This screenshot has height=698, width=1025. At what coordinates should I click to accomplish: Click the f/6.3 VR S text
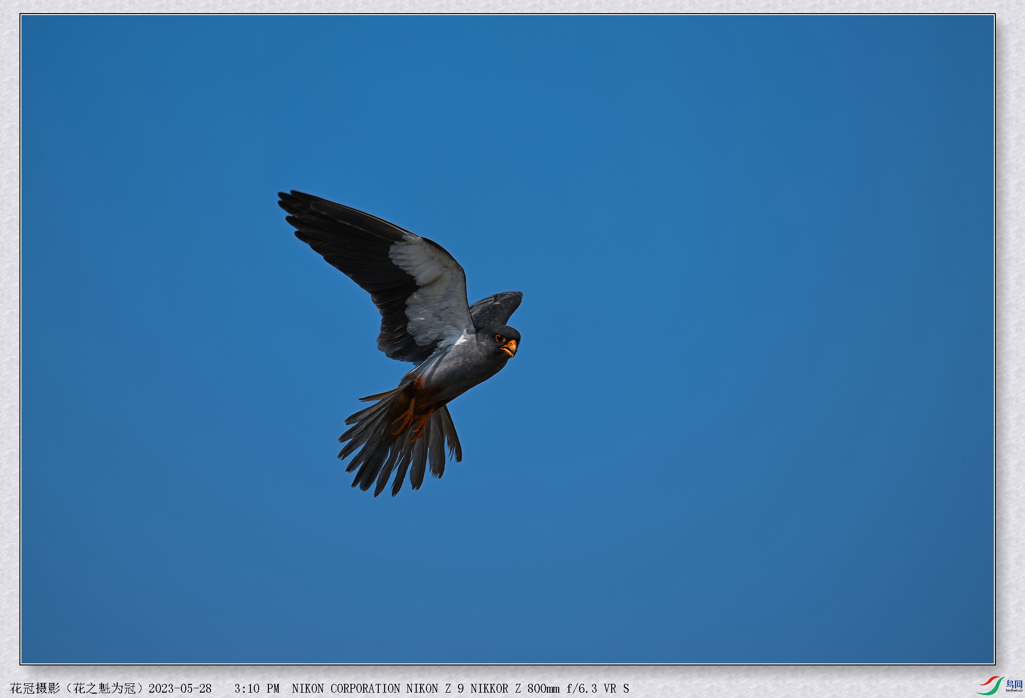pyautogui.click(x=597, y=688)
